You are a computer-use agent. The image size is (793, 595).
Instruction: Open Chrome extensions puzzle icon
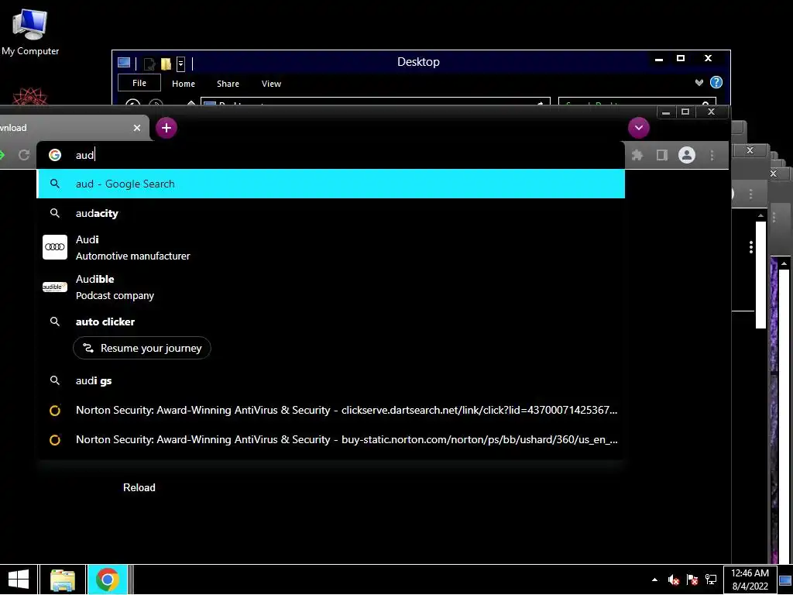[x=637, y=155]
